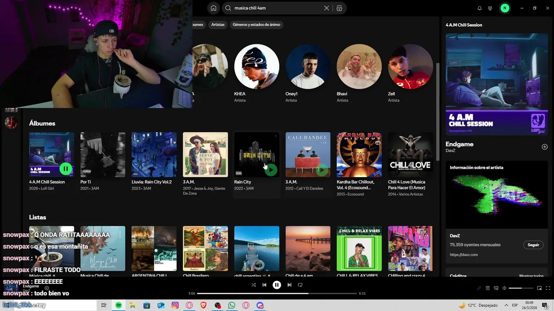Open the Lluvia: Rain City Vol.2 album cover
Screen dimensions: 554x311
point(154,155)
